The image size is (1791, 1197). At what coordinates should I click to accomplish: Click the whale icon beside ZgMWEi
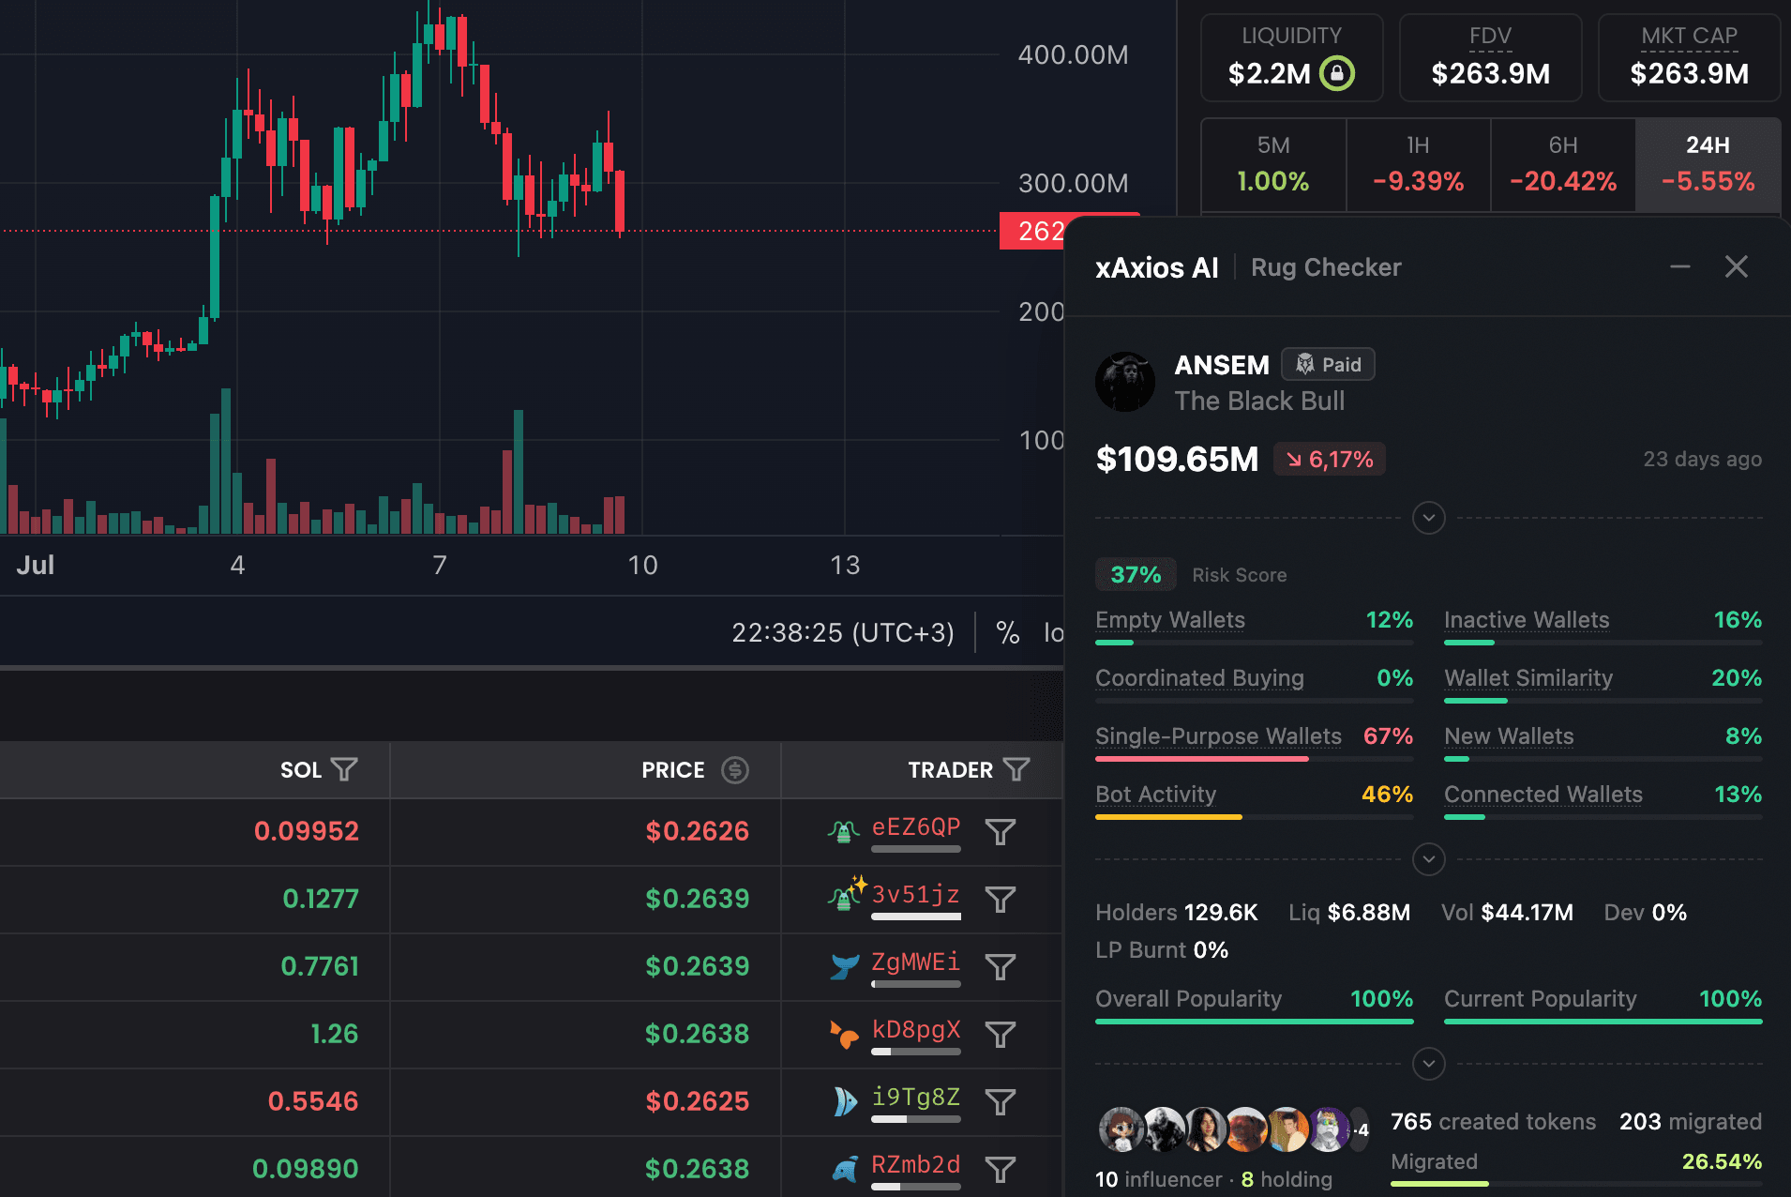tap(845, 966)
